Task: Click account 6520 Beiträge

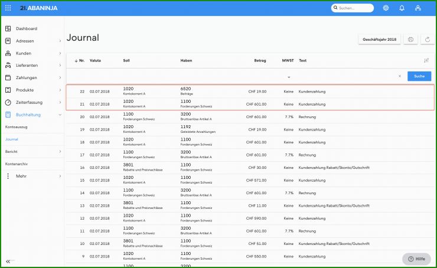Action: point(187,91)
